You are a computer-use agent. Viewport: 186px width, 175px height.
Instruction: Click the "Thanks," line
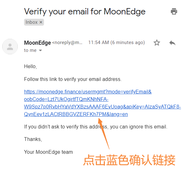click(33, 139)
